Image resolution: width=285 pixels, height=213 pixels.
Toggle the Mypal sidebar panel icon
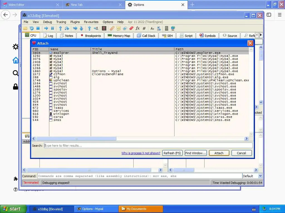[269, 15]
